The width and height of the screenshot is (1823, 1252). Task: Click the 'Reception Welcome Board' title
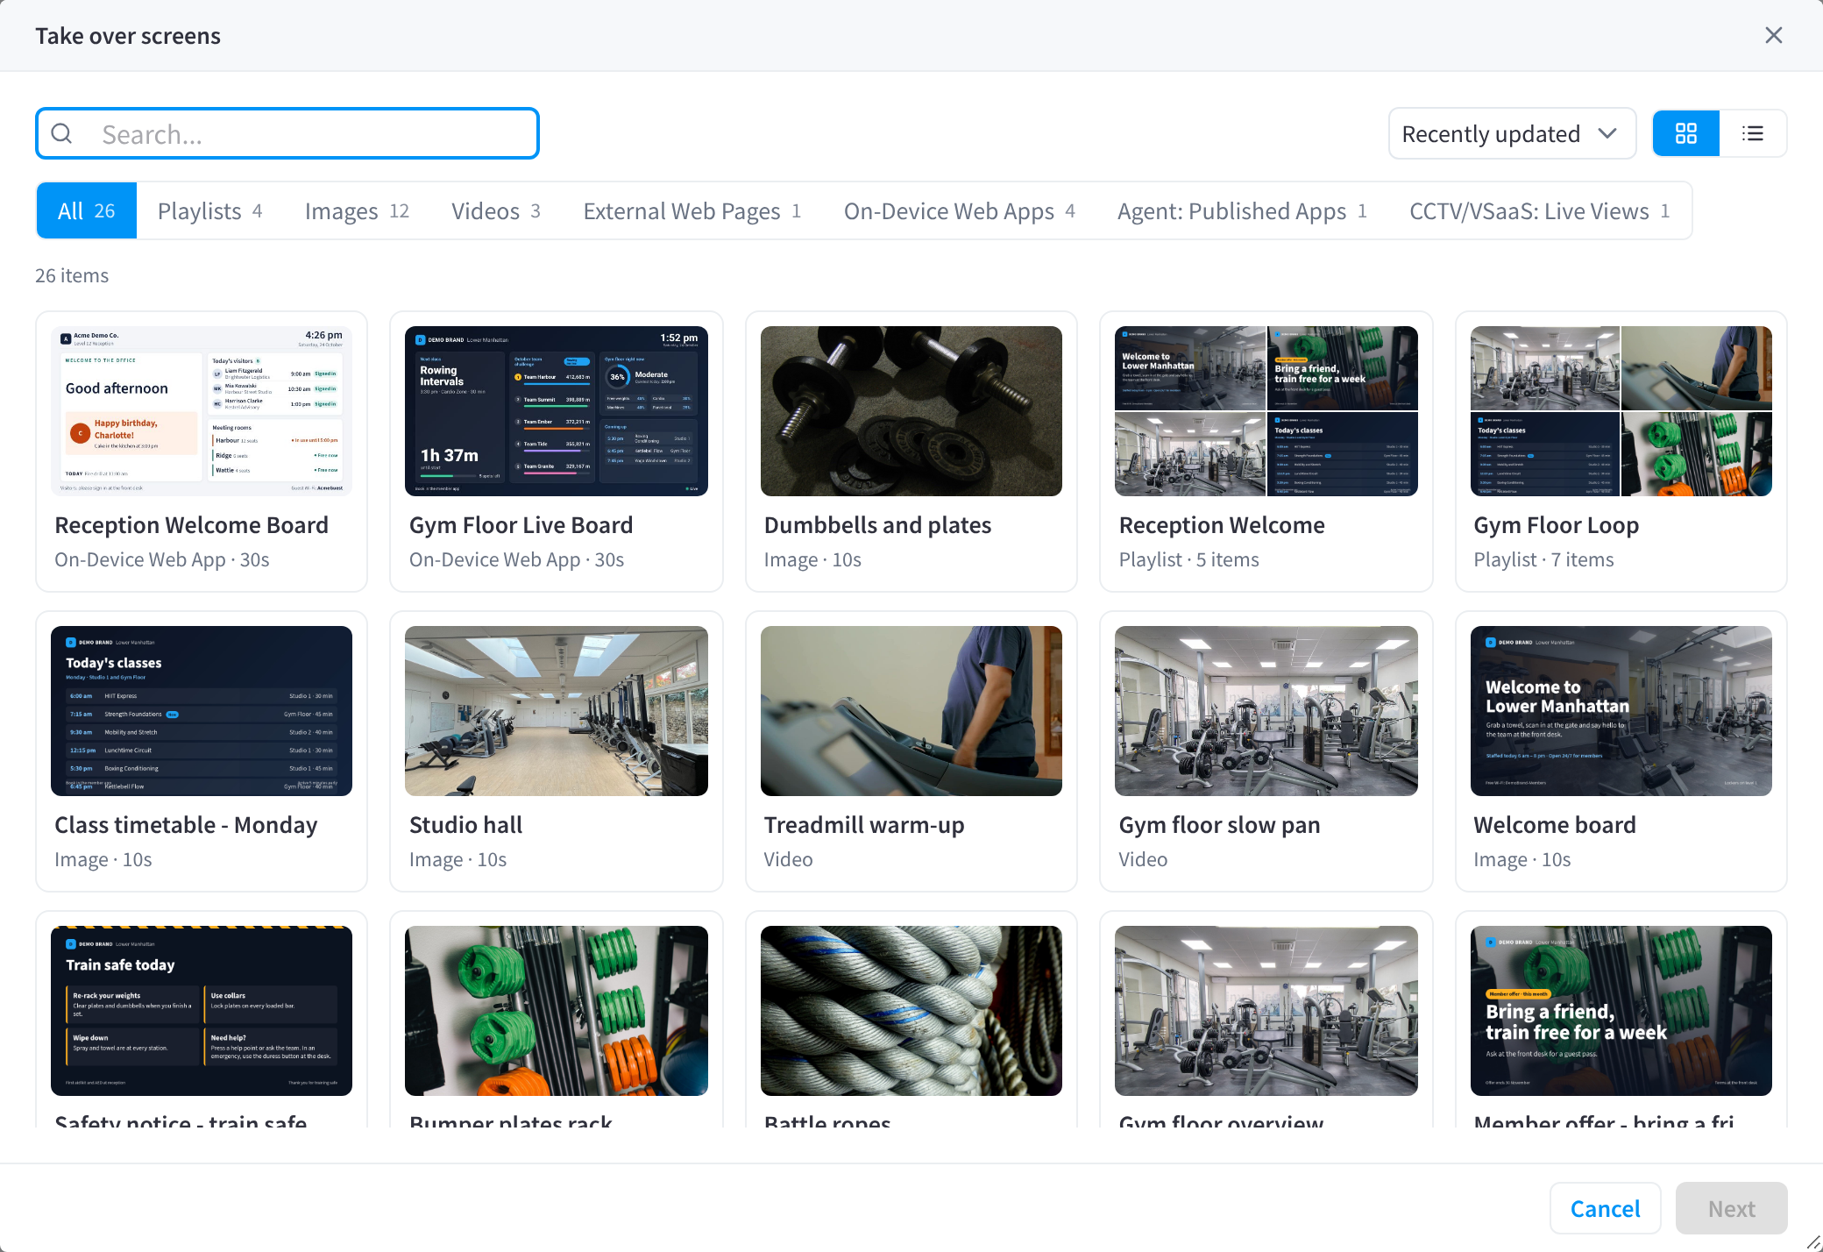(191, 525)
